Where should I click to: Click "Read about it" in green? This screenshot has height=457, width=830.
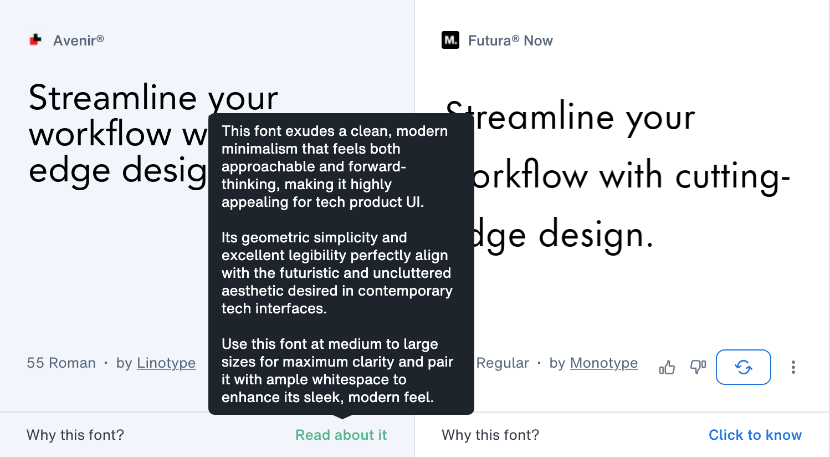click(341, 435)
